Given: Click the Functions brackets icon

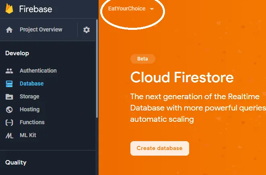Looking at the screenshot, I should click(x=9, y=123).
